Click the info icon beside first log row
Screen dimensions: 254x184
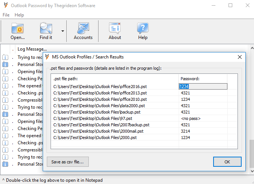coord(5,57)
